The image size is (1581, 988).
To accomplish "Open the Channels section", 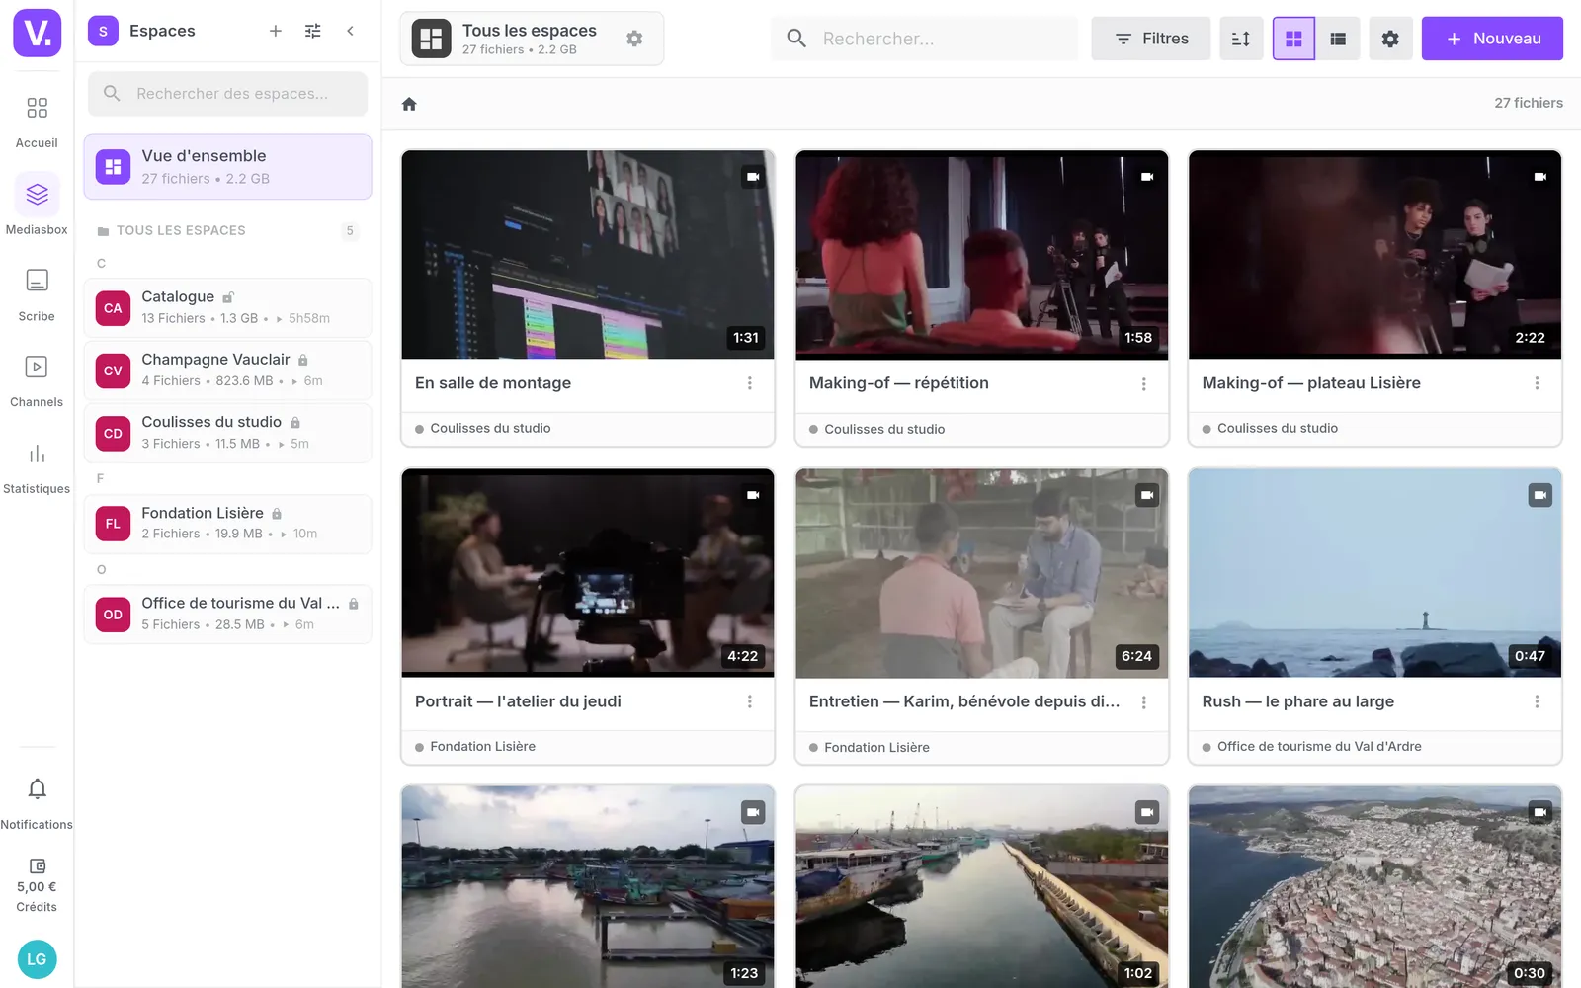I will pos(37,380).
